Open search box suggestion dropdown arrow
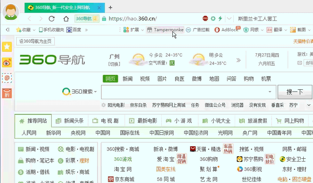This screenshot has height=183, width=313. 270,92
